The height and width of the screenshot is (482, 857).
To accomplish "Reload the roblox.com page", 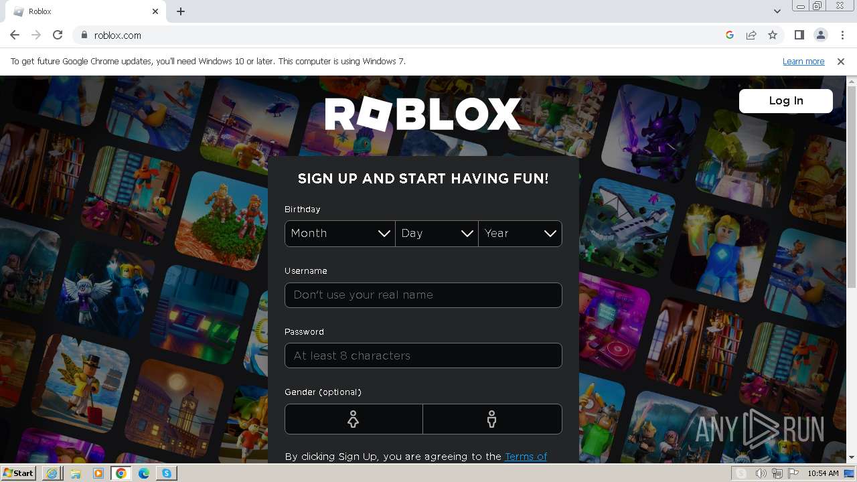I will click(x=58, y=35).
